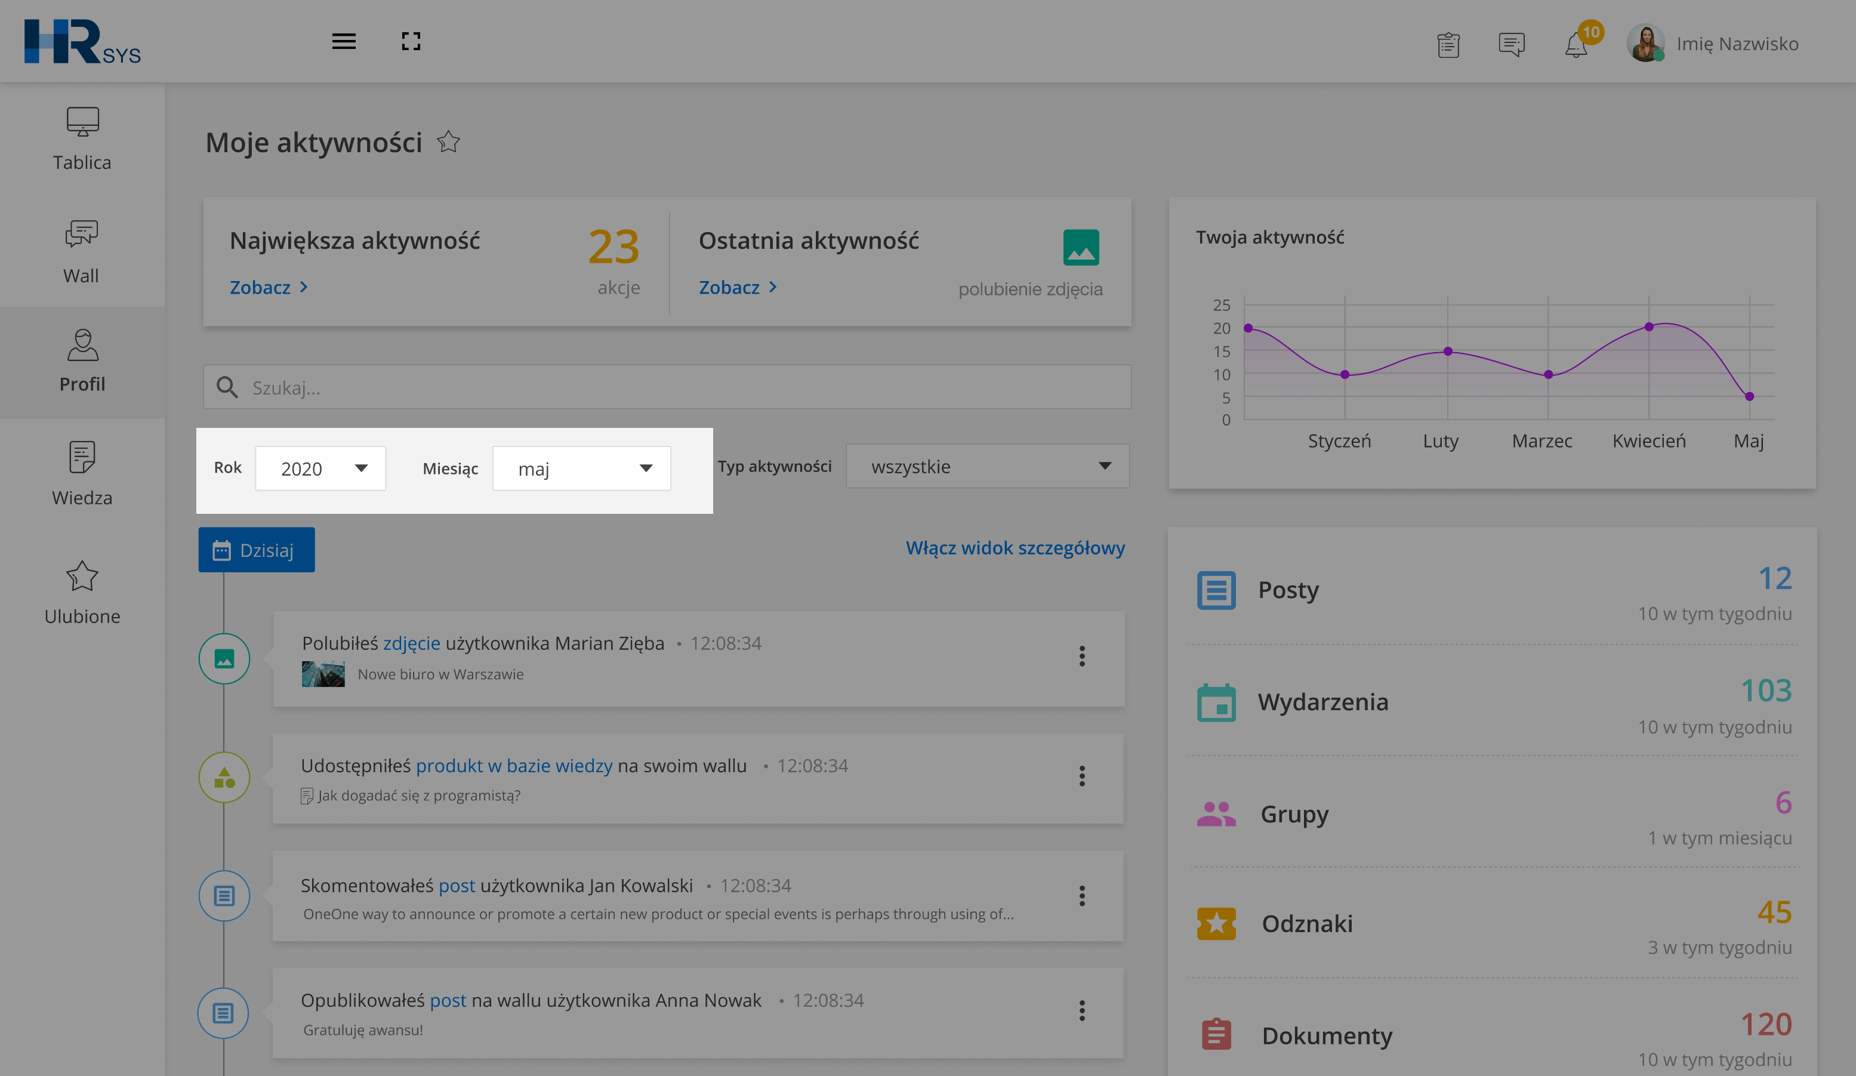Click the post timeline icon for Opublikowałeś entry
Screen dimensions: 1856x1076
tap(223, 1013)
